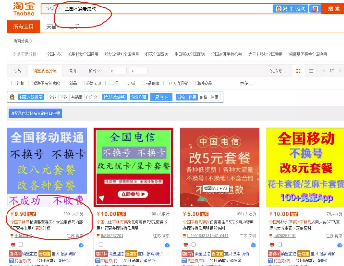Screen dimensions: 344x266
Task: Open the 中国电信 改5元套餐 product image
Action: (220, 167)
